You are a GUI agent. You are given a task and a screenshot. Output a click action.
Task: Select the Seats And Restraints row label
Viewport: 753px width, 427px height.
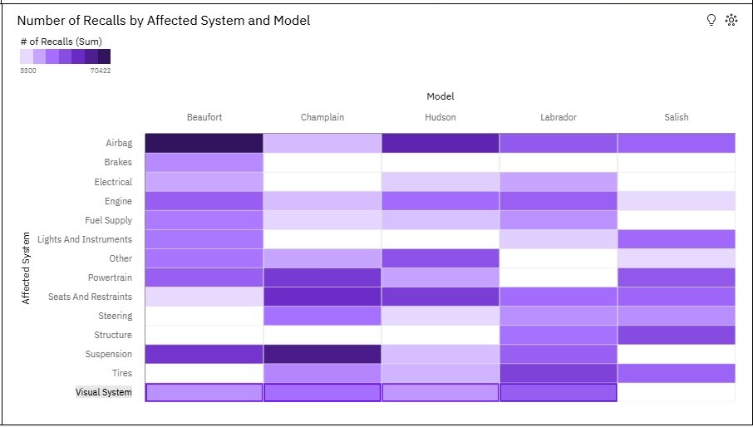[91, 297]
